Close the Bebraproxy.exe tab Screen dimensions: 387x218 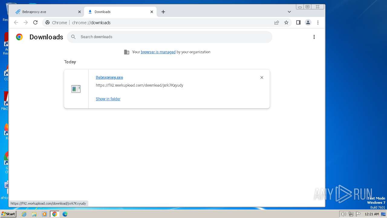click(80, 12)
